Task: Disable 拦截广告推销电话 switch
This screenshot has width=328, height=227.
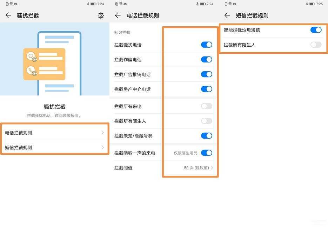Action: coord(207,74)
